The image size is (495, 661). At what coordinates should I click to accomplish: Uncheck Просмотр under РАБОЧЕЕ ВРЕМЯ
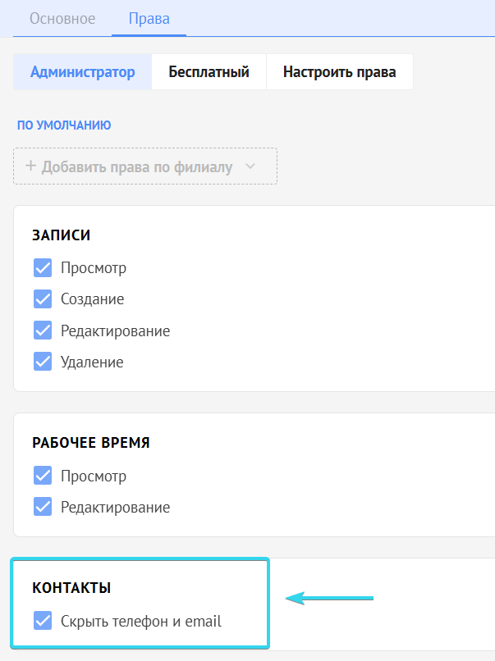pos(43,476)
